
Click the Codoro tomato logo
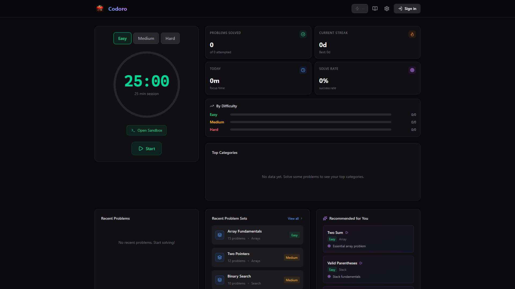[100, 8]
